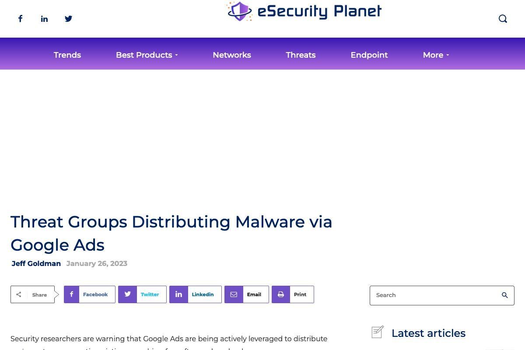Open the Threats menu item
Image resolution: width=525 pixels, height=350 pixels.
click(301, 55)
